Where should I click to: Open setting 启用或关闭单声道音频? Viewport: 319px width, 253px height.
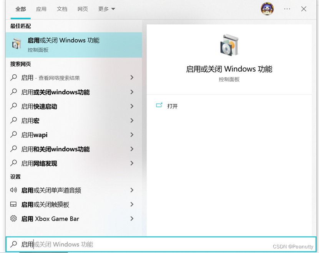pyautogui.click(x=51, y=190)
